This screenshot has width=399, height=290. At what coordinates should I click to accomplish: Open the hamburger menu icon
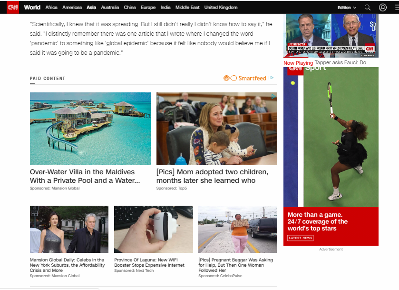click(x=397, y=8)
